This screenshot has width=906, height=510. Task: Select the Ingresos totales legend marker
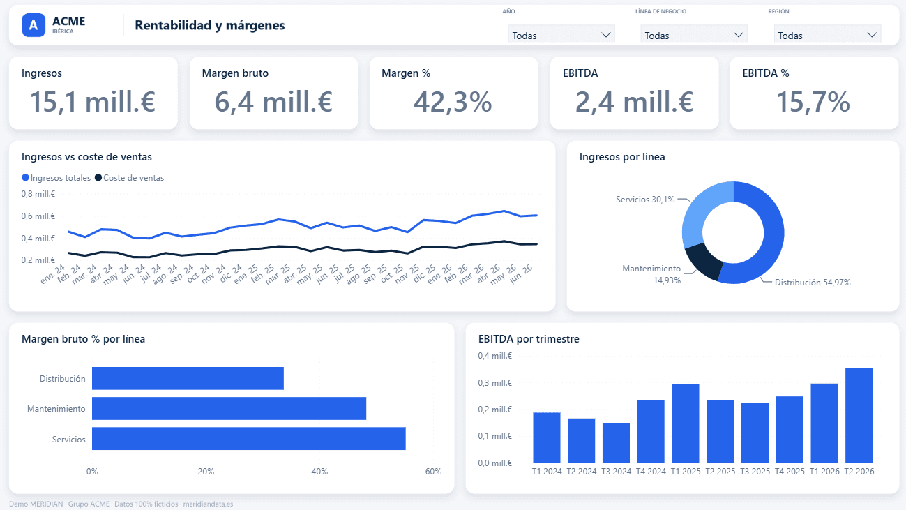(x=26, y=178)
